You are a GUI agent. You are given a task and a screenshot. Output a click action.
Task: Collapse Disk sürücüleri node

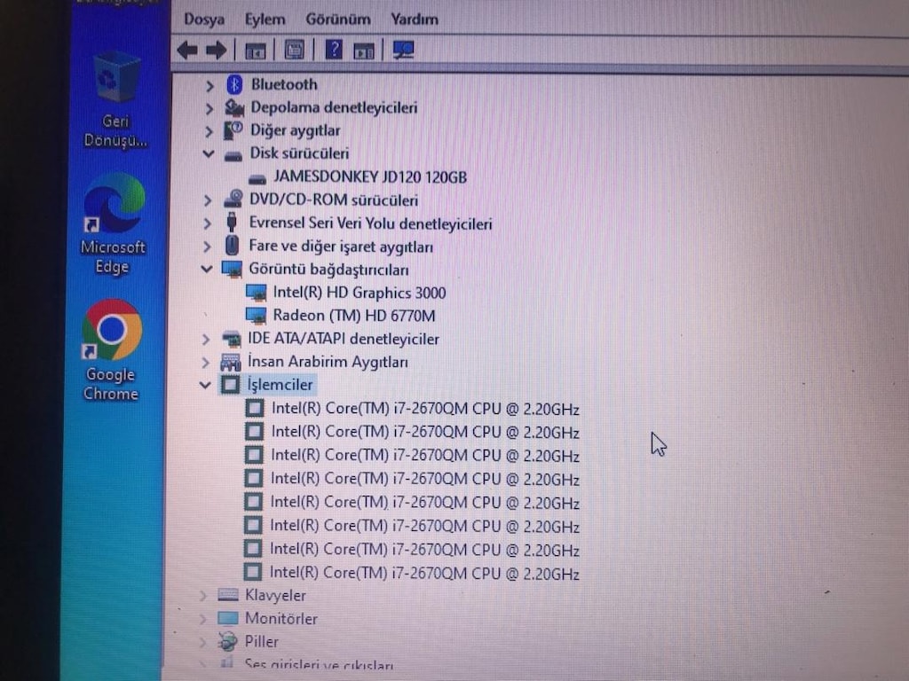208,154
